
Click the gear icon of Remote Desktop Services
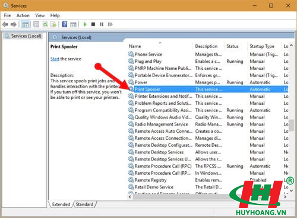click(x=131, y=152)
